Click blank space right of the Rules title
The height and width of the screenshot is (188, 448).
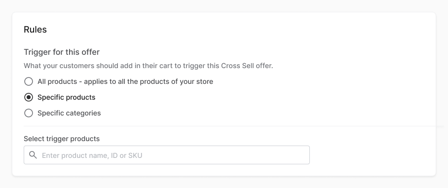click(228, 30)
